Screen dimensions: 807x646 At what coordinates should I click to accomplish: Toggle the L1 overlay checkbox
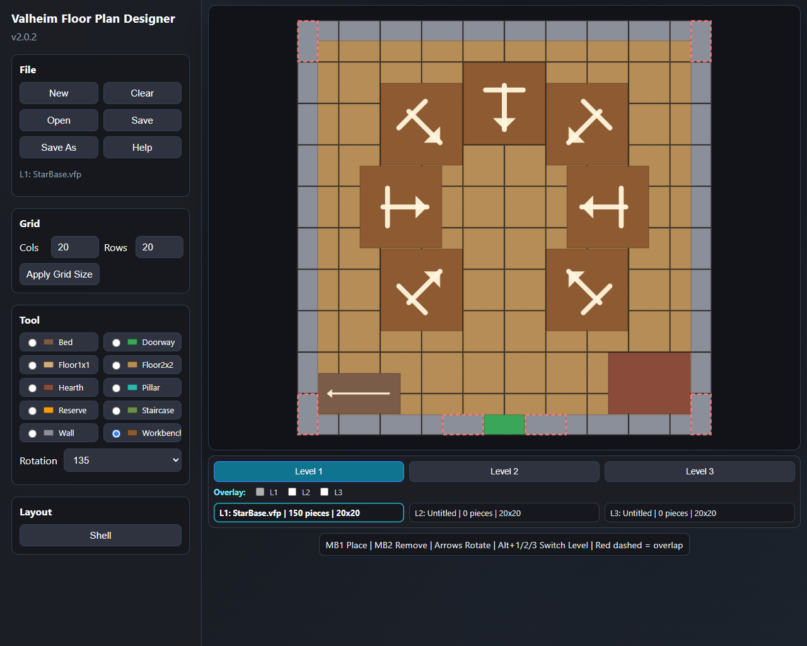coord(260,491)
